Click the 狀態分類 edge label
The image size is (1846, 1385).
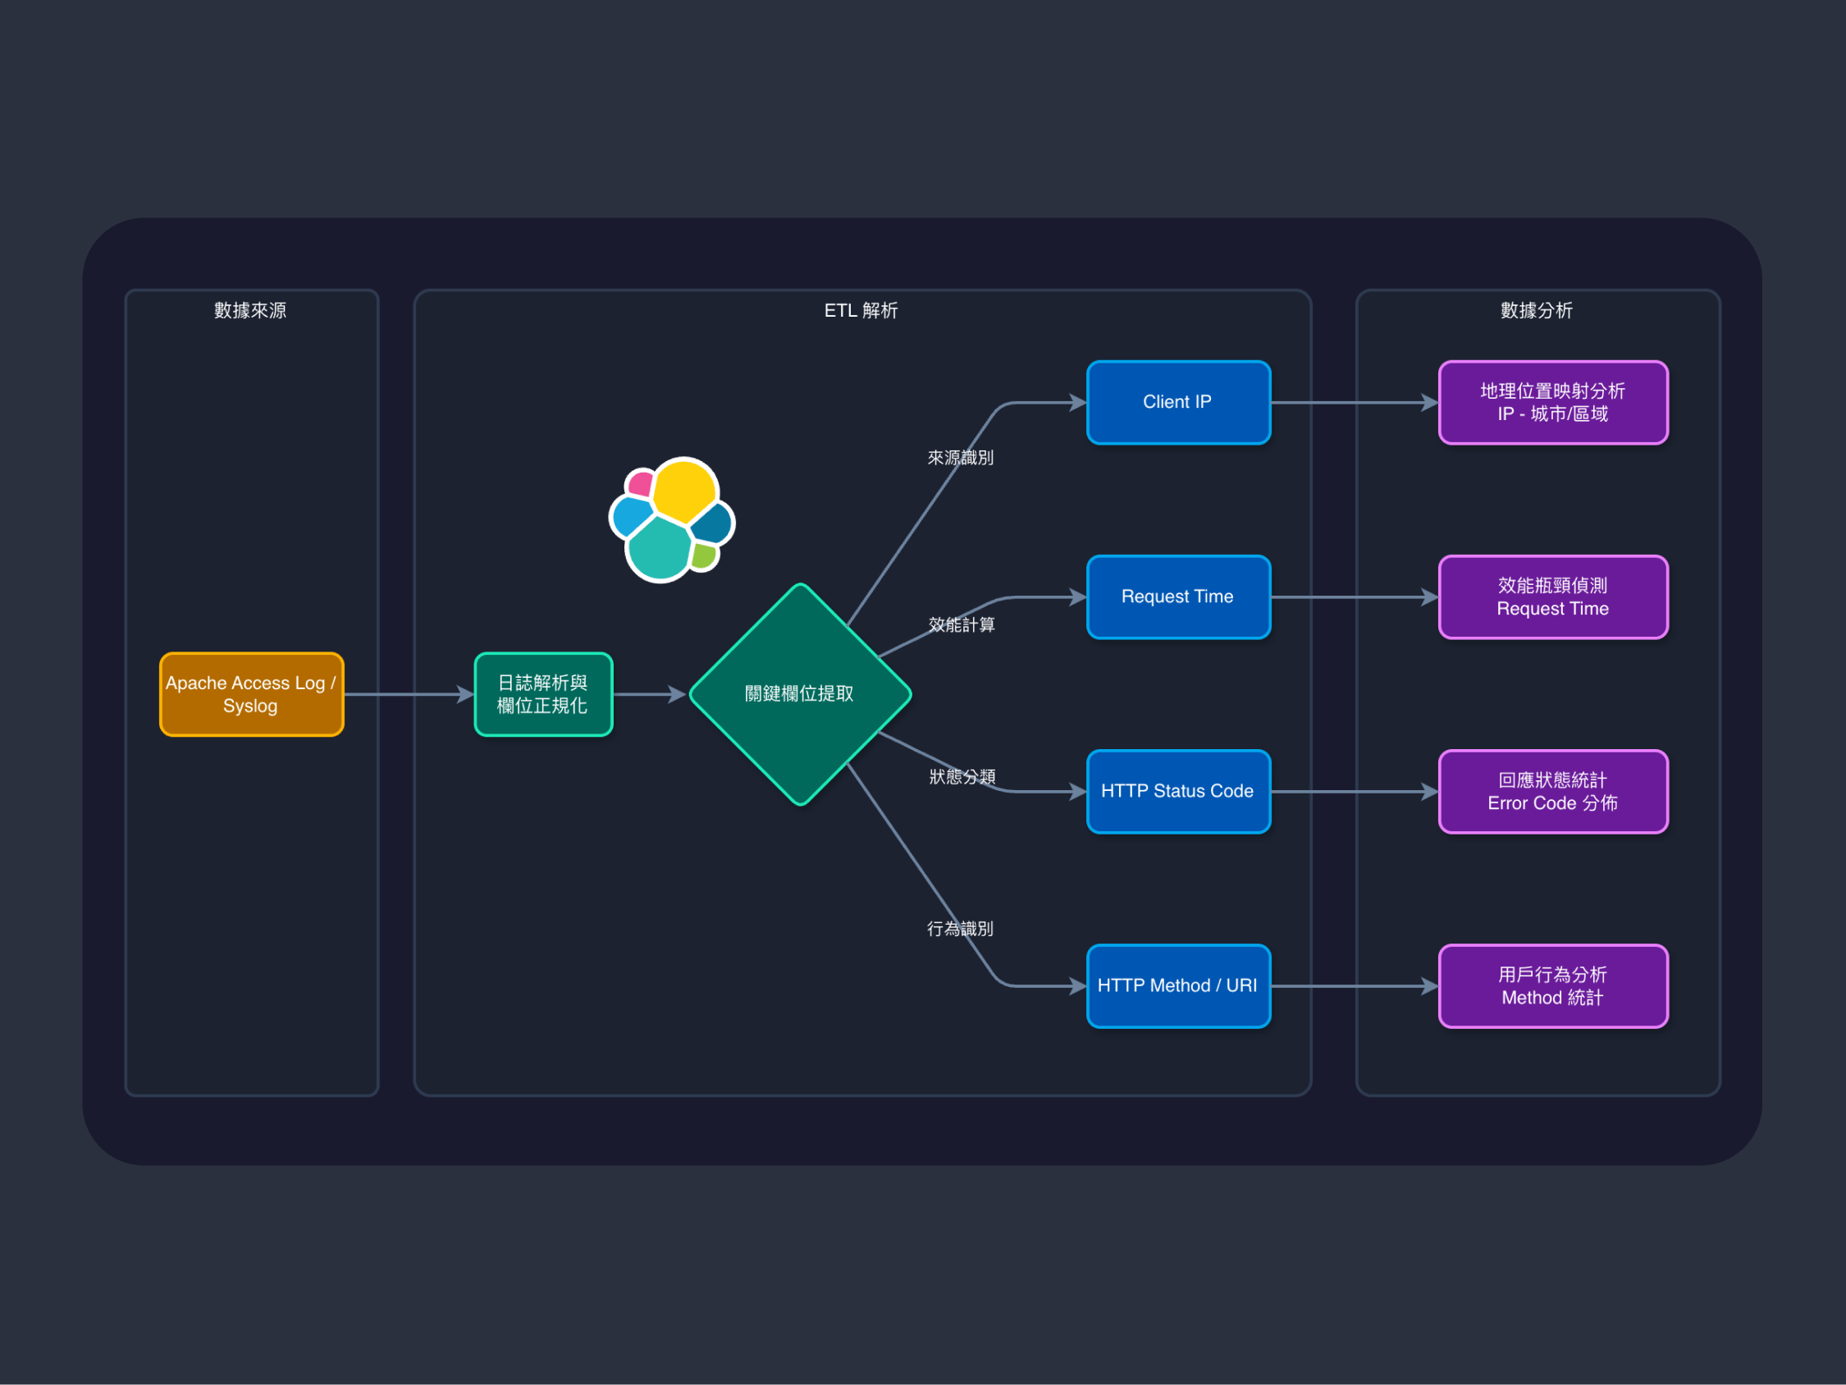point(962,776)
